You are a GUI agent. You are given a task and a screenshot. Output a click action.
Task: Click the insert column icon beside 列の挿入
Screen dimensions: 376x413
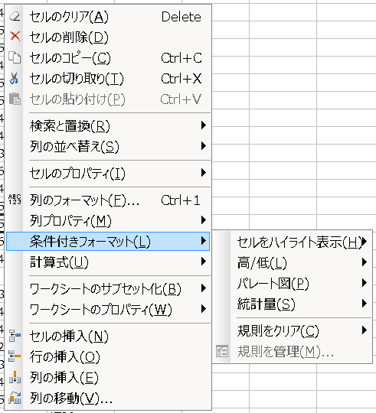(x=15, y=377)
